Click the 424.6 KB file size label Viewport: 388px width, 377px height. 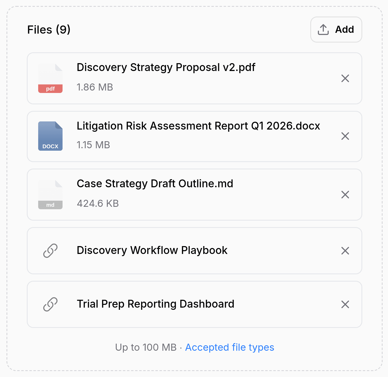[98, 204]
